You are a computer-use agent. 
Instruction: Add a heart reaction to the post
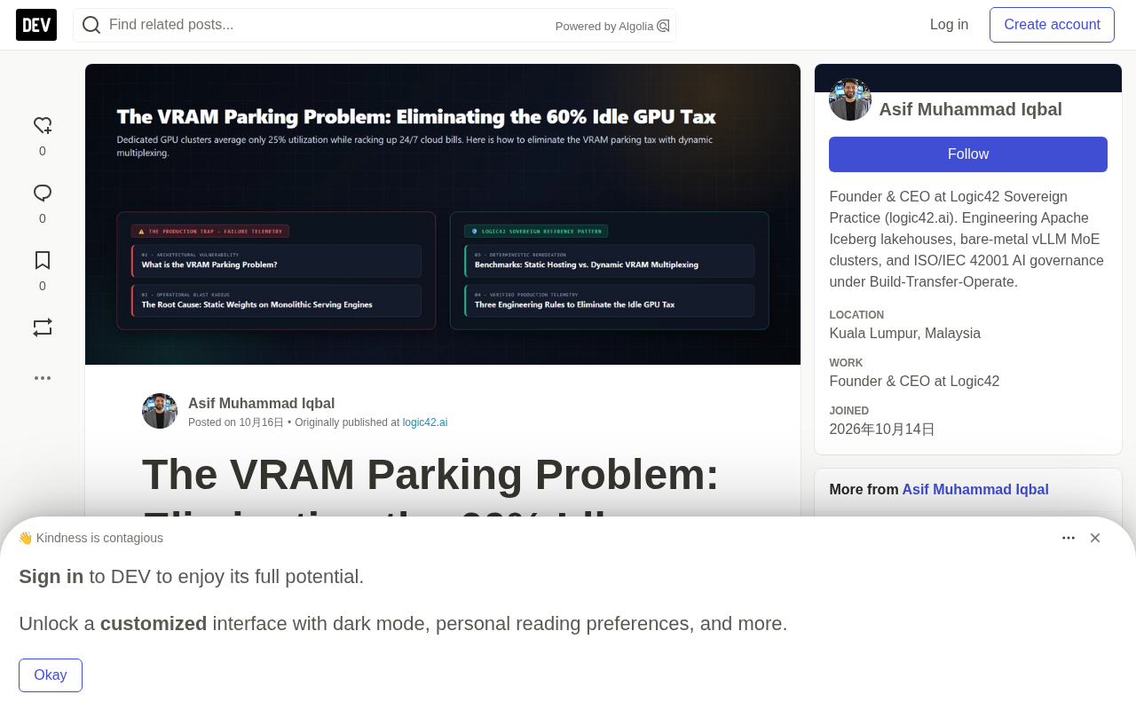click(x=43, y=125)
